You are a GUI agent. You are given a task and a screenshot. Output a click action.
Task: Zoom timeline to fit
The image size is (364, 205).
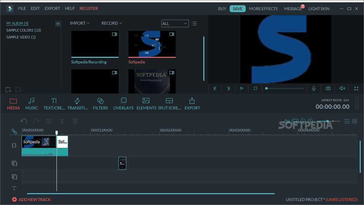click(295, 121)
